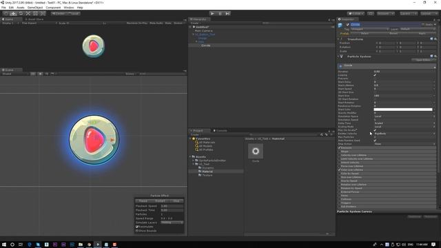Select All Prefabs in Favorites

point(205,150)
